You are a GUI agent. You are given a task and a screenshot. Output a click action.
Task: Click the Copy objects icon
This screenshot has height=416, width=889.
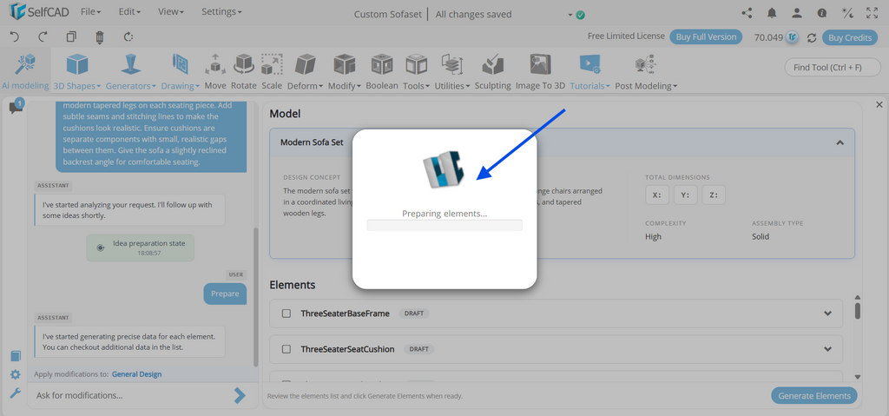(x=71, y=36)
